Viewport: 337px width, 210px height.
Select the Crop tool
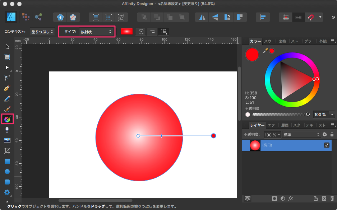[7, 150]
